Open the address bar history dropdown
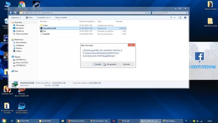The image size is (218, 123). tap(146, 13)
